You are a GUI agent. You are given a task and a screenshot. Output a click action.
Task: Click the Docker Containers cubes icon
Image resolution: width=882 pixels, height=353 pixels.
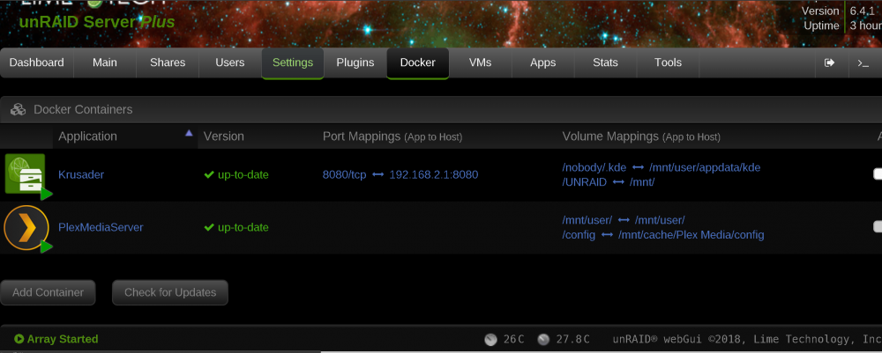point(19,109)
